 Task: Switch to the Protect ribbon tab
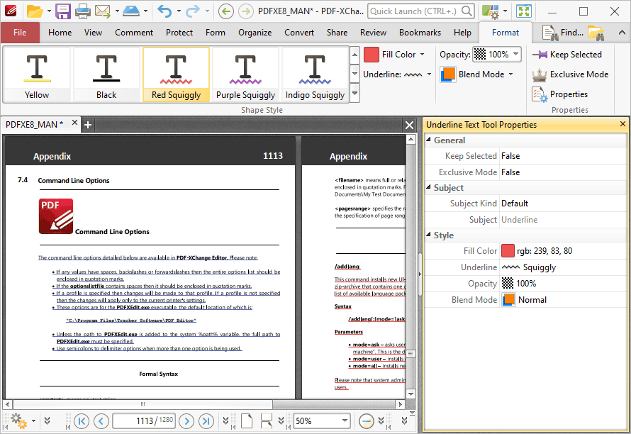click(x=179, y=33)
